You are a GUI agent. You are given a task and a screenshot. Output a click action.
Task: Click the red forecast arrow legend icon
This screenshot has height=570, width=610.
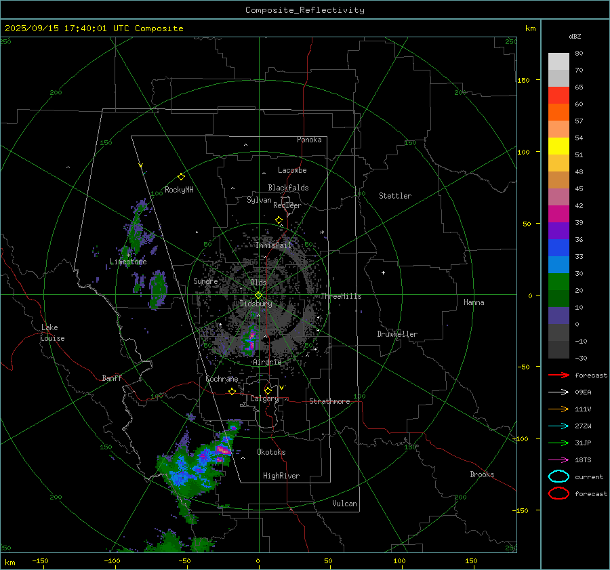point(558,375)
